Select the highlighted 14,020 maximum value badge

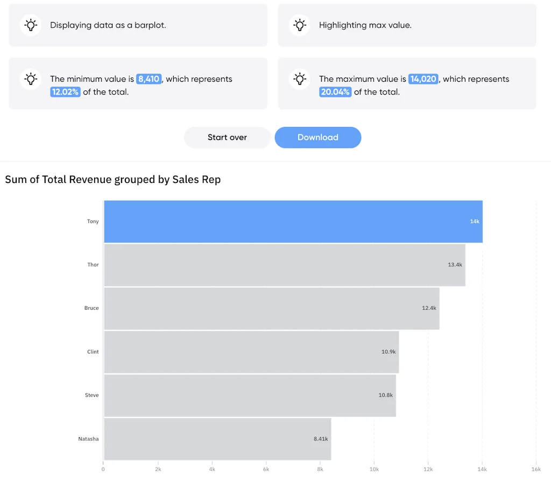tap(423, 79)
